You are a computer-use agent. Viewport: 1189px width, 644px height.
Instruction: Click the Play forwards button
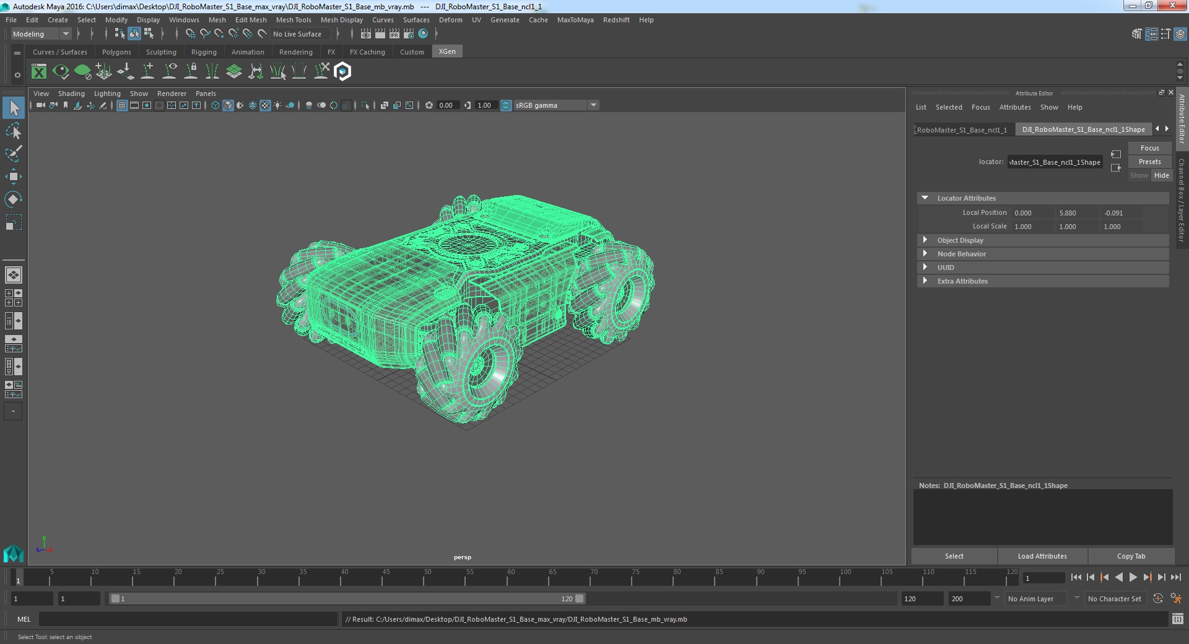[1133, 577]
